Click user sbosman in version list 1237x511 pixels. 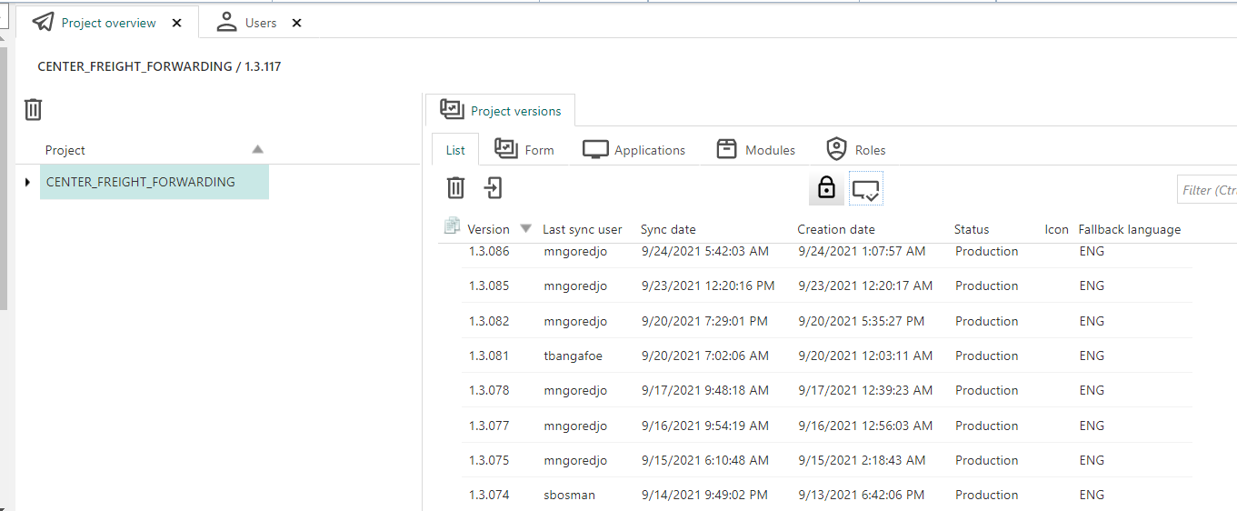[572, 495]
